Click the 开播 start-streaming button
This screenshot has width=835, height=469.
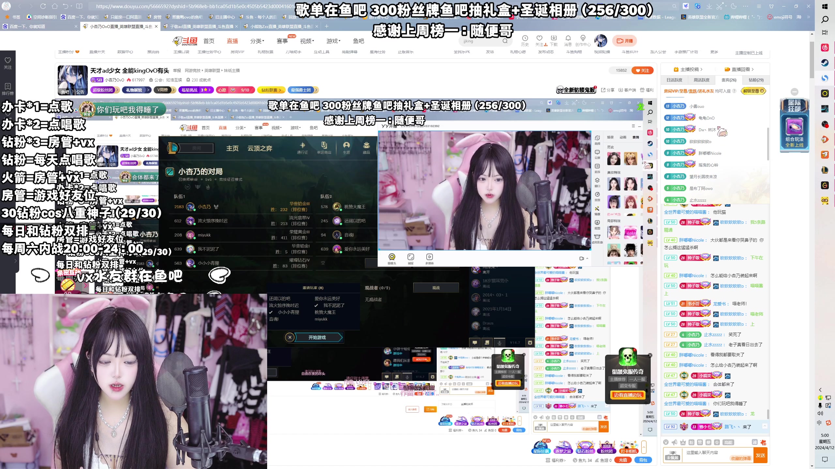tap(625, 41)
